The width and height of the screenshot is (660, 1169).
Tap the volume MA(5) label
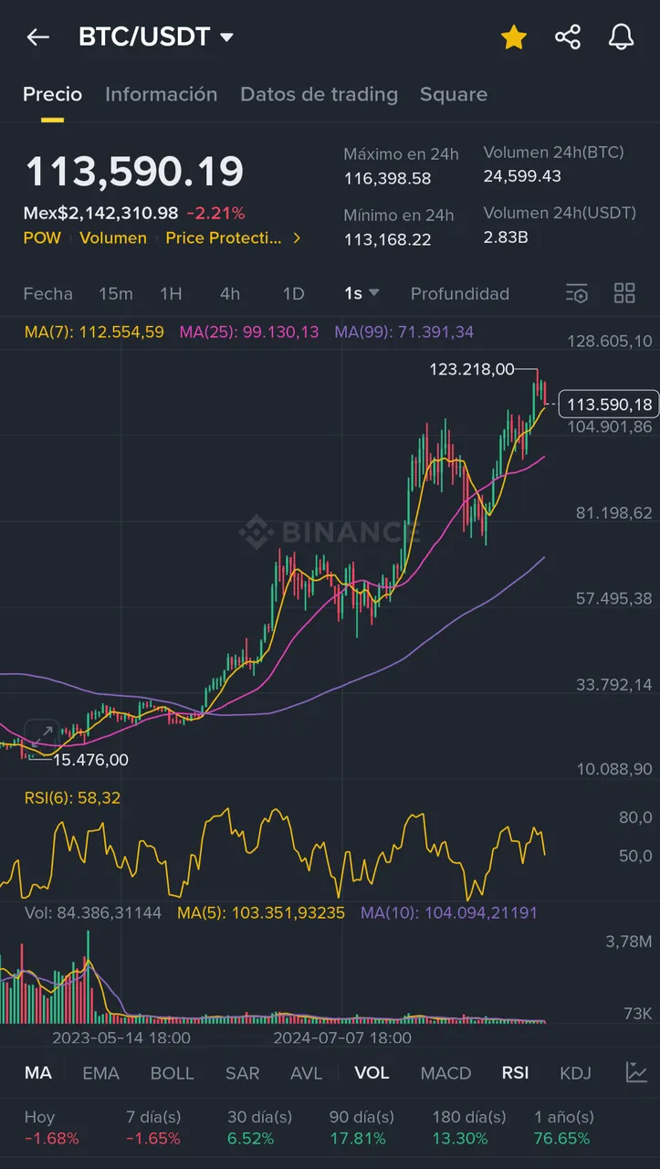(x=261, y=912)
